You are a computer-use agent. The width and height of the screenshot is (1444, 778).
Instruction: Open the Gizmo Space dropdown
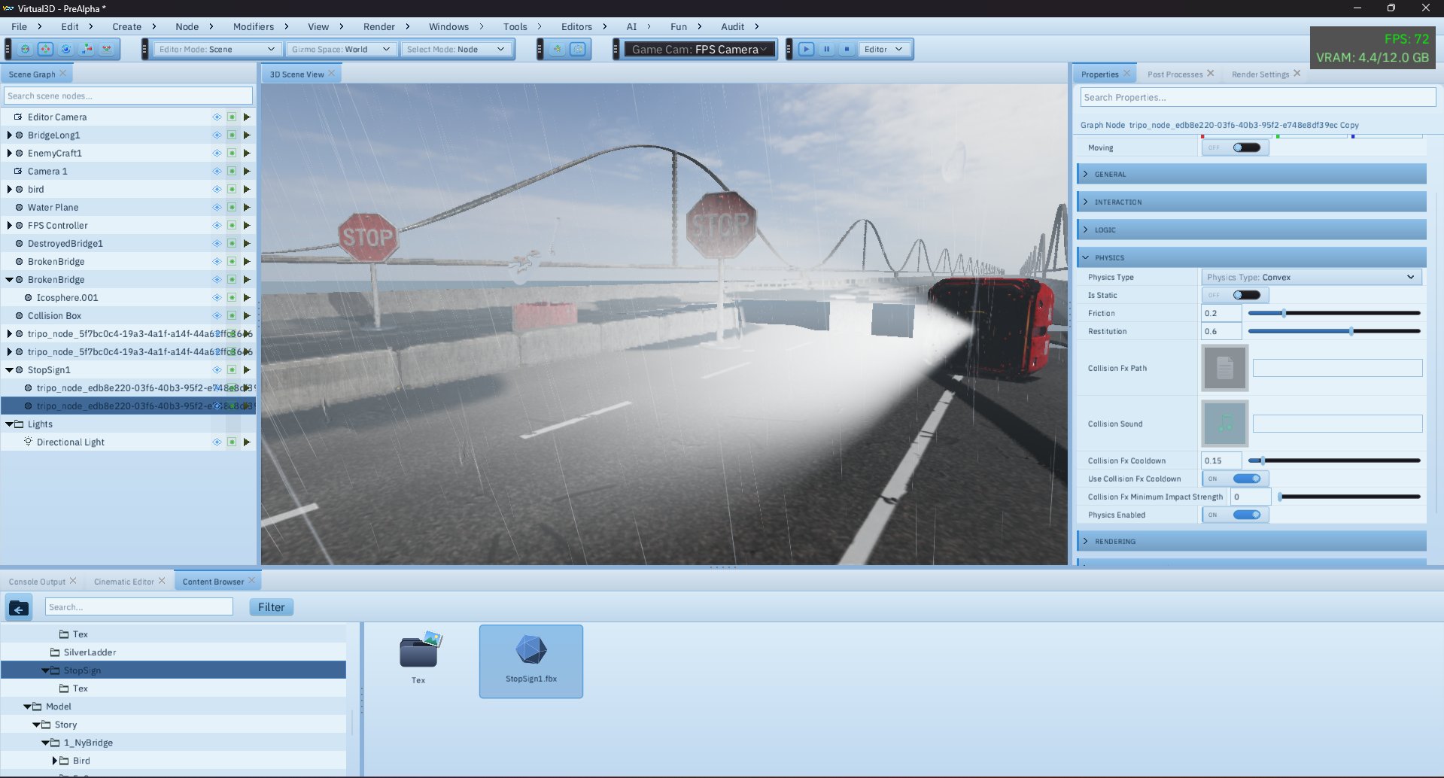point(341,49)
